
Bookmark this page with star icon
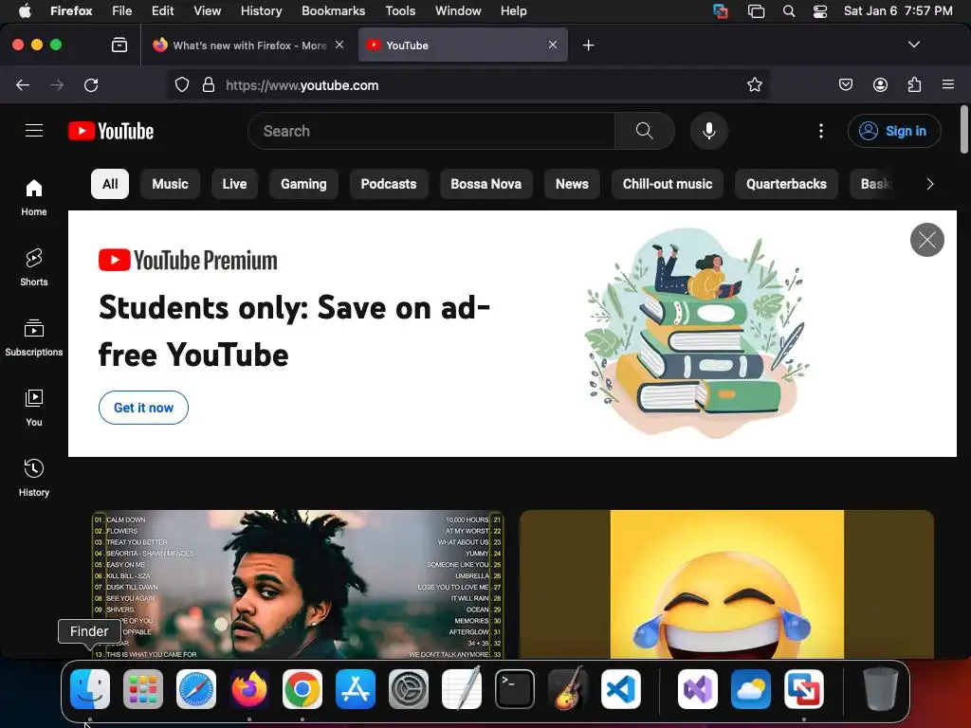pyautogui.click(x=754, y=84)
